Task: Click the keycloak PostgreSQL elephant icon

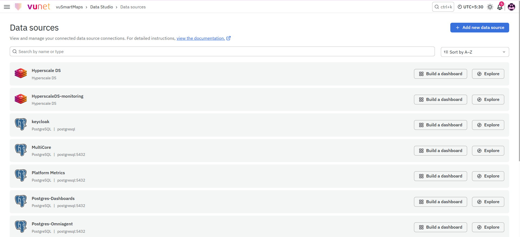Action: coord(21,124)
